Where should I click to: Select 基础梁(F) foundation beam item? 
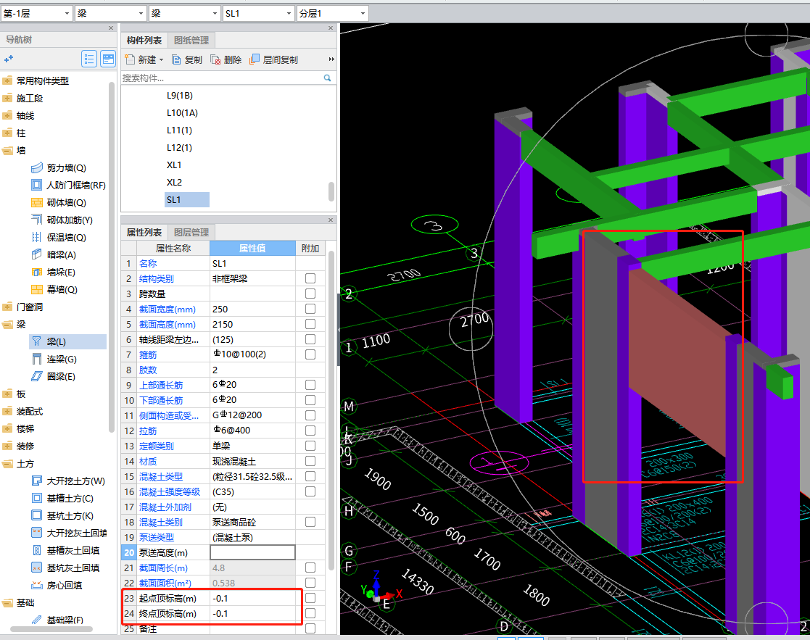click(57, 620)
